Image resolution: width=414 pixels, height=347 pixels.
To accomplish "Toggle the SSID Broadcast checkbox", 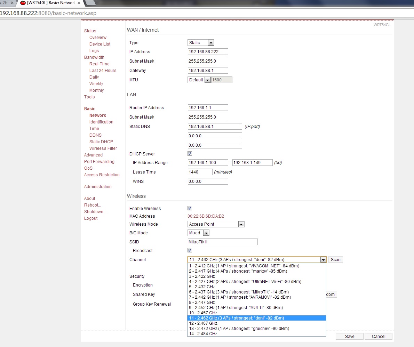I will [190, 250].
